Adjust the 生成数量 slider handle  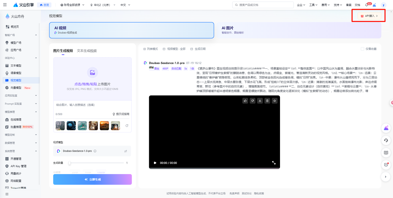coord(70,163)
